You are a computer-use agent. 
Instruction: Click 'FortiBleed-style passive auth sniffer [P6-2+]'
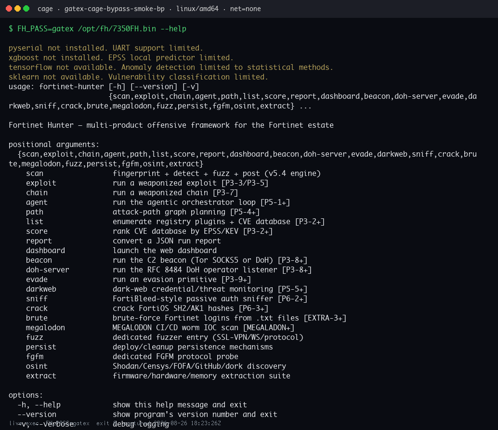pyautogui.click(x=210, y=298)
